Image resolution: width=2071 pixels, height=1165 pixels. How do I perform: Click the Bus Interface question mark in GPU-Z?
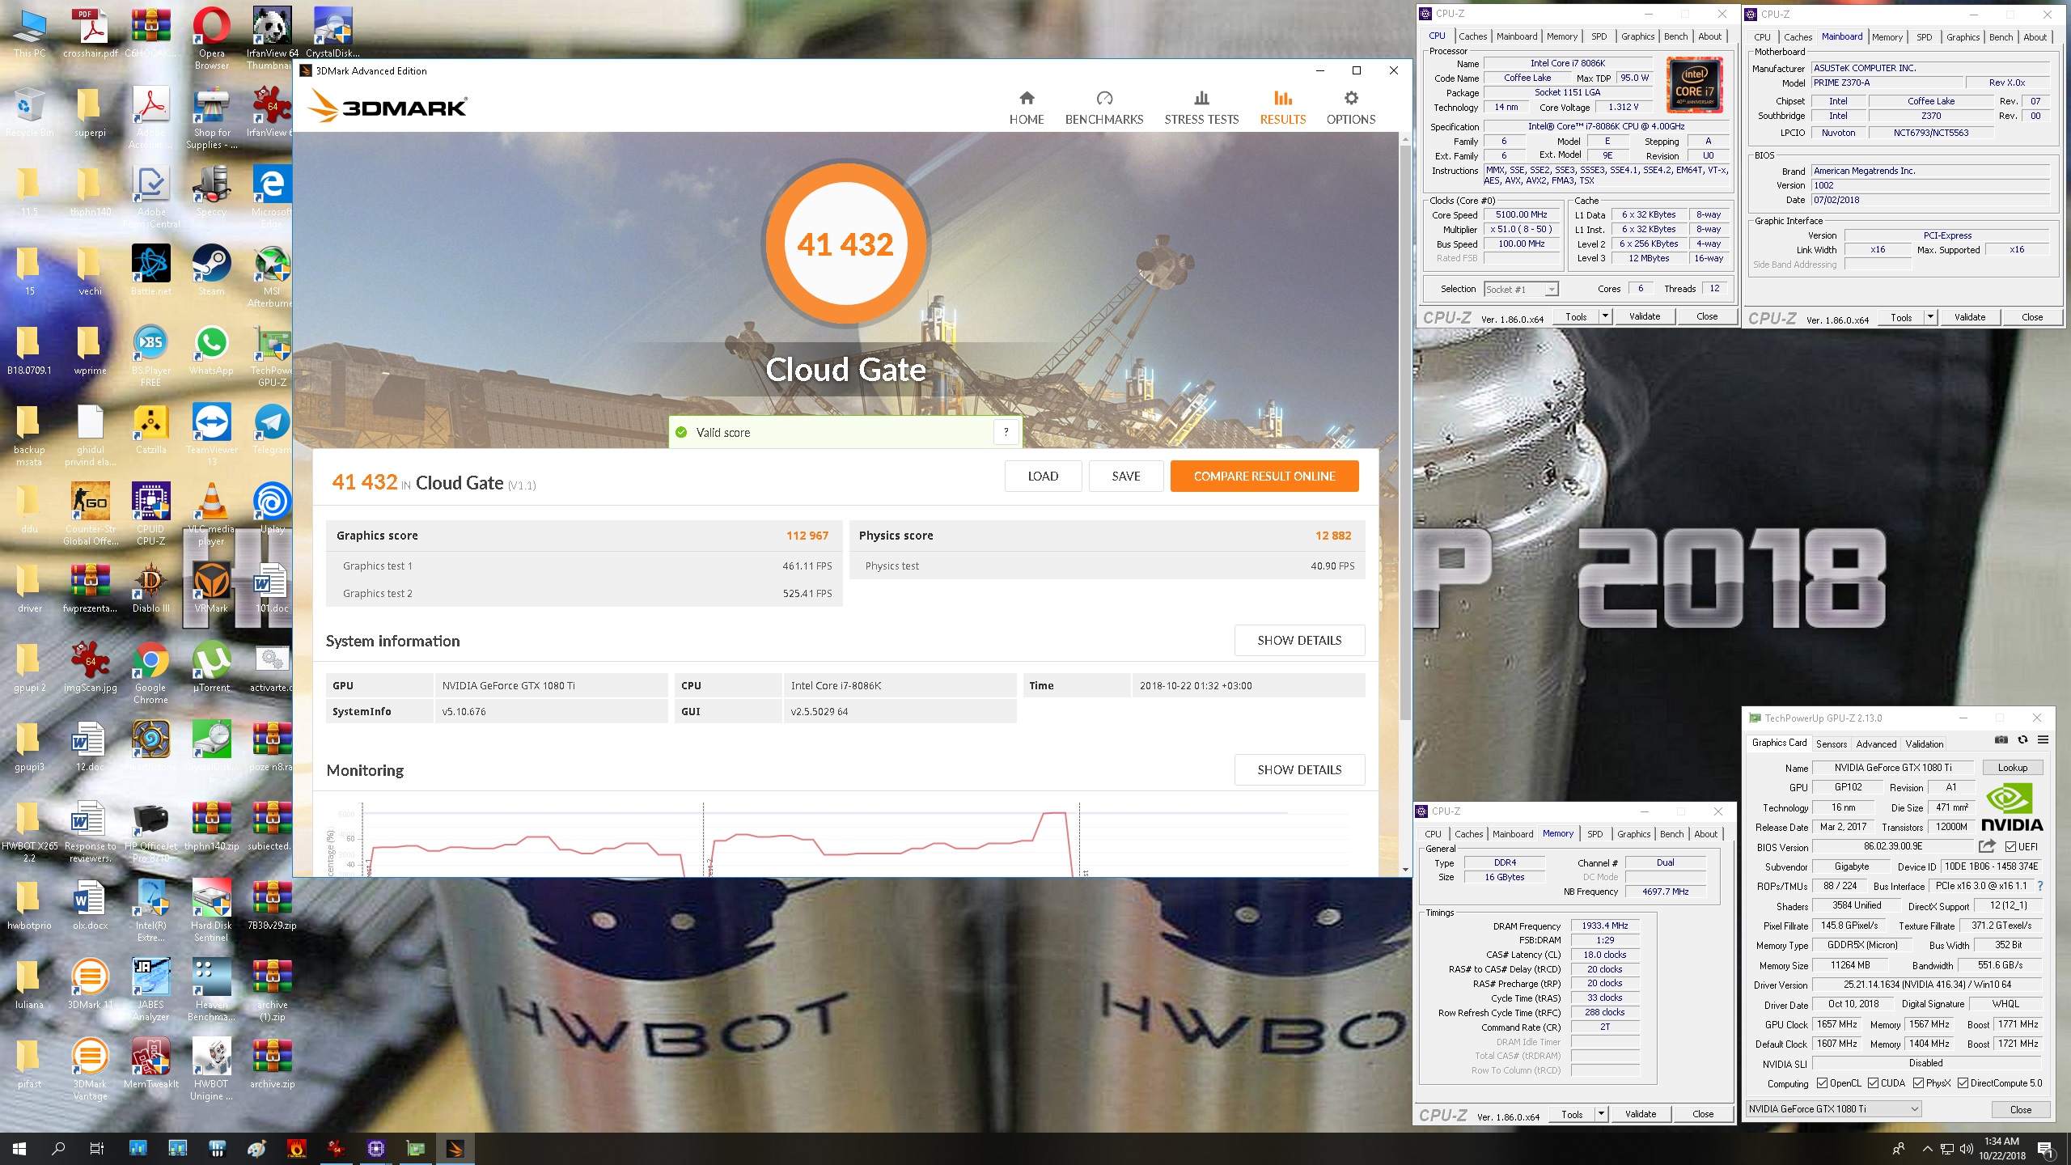(2040, 886)
